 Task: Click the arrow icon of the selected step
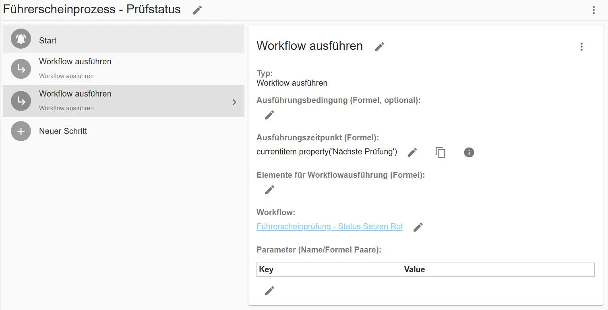click(21, 101)
